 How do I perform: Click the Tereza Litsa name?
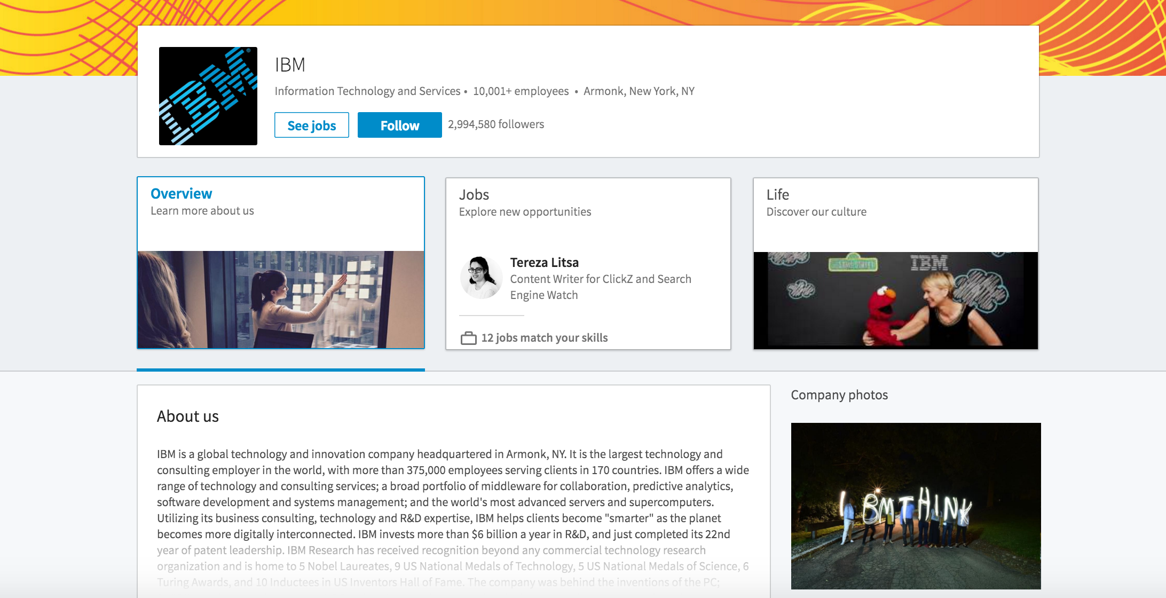[x=544, y=263]
